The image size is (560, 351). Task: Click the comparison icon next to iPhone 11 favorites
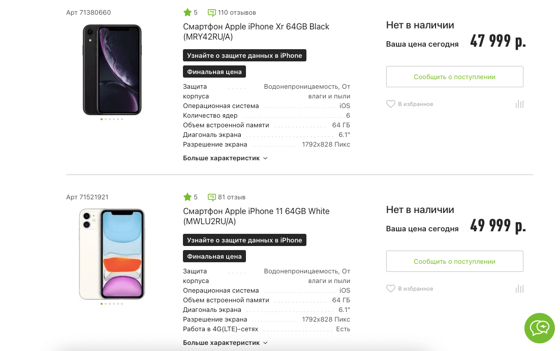pos(519,288)
